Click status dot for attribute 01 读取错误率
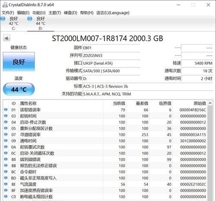 [6, 110]
